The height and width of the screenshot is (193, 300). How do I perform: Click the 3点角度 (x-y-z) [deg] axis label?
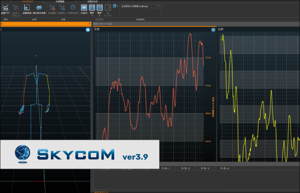tap(213, 107)
